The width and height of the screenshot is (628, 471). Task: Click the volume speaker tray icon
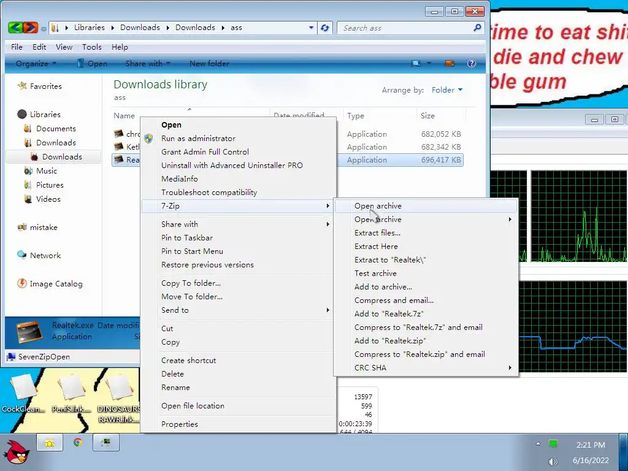(553, 461)
